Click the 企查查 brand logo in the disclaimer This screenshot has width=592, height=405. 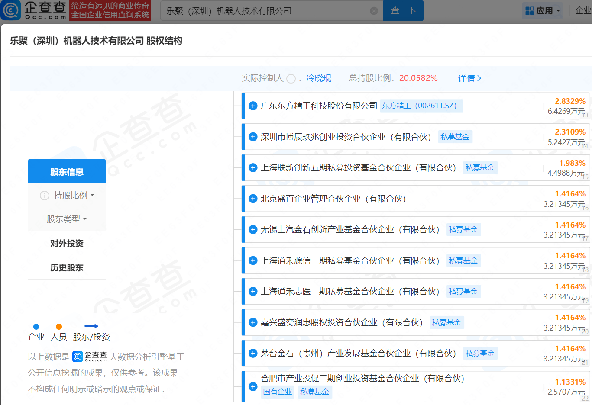[90, 357]
